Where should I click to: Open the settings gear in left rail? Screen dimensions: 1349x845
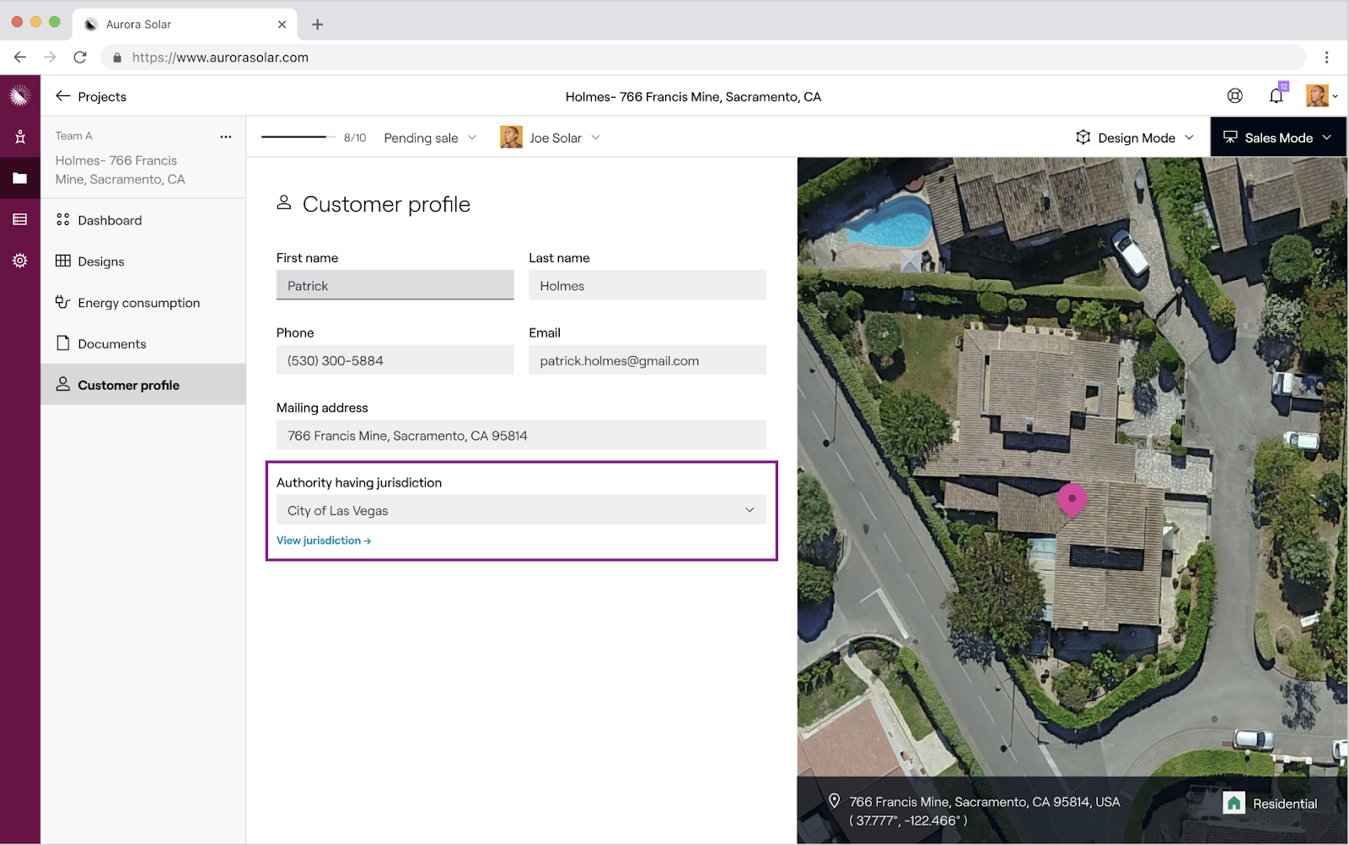pyautogui.click(x=19, y=261)
